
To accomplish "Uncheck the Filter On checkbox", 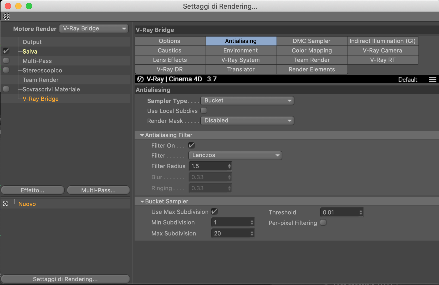I will (192, 145).
